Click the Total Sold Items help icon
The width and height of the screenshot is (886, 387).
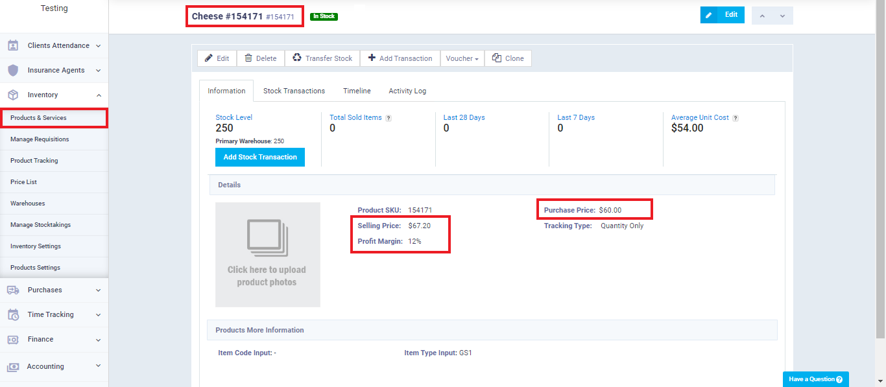click(389, 118)
